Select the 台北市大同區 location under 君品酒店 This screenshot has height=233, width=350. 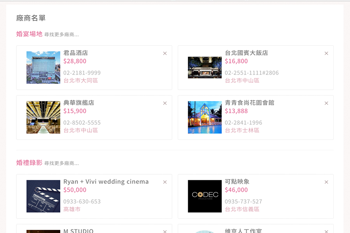80,80
